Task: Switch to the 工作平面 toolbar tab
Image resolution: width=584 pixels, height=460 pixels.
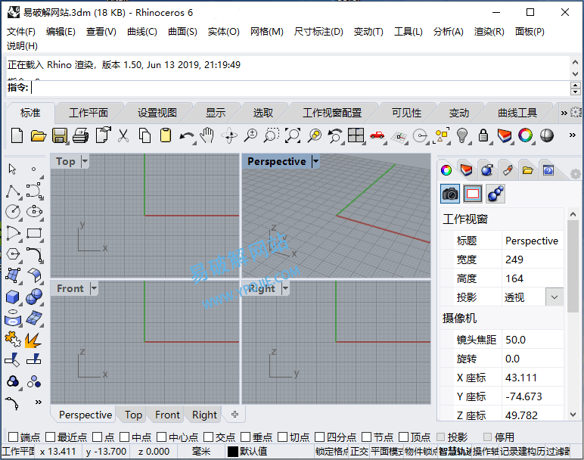Action: click(x=89, y=113)
